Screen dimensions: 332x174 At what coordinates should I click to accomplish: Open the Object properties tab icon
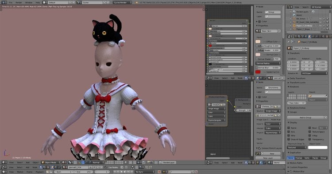click(x=309, y=37)
